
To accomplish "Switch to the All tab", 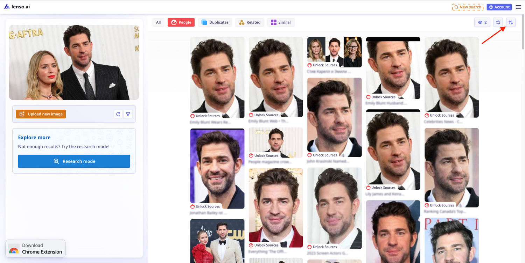I will click(158, 22).
